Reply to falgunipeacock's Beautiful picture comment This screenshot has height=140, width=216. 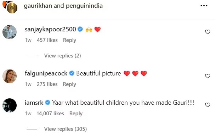coord(69,84)
